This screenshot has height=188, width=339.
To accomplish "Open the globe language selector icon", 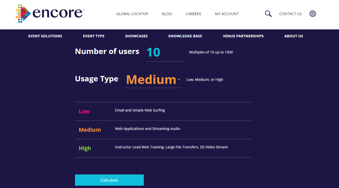I will tap(313, 14).
